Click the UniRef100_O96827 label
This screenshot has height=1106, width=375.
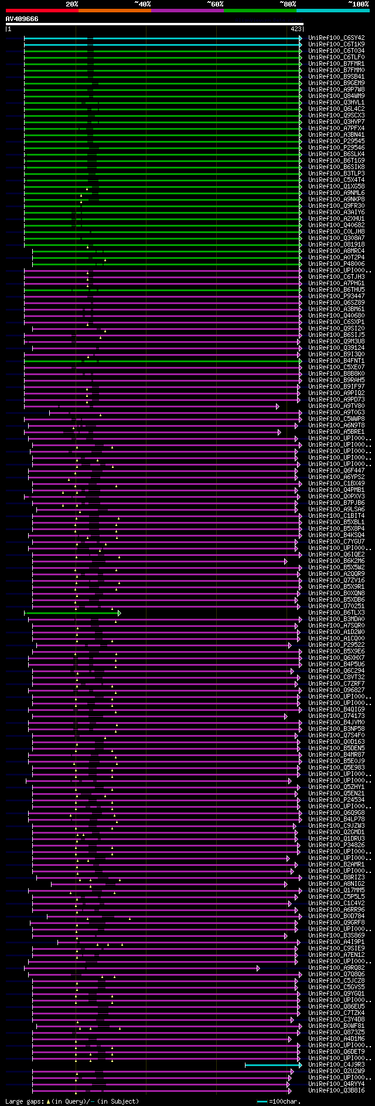[x=336, y=690]
